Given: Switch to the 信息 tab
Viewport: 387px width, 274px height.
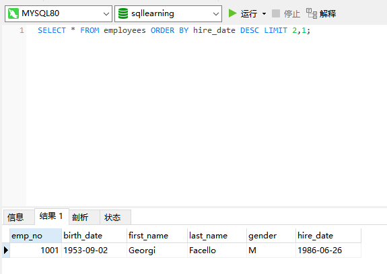Looking at the screenshot, I should [19, 217].
